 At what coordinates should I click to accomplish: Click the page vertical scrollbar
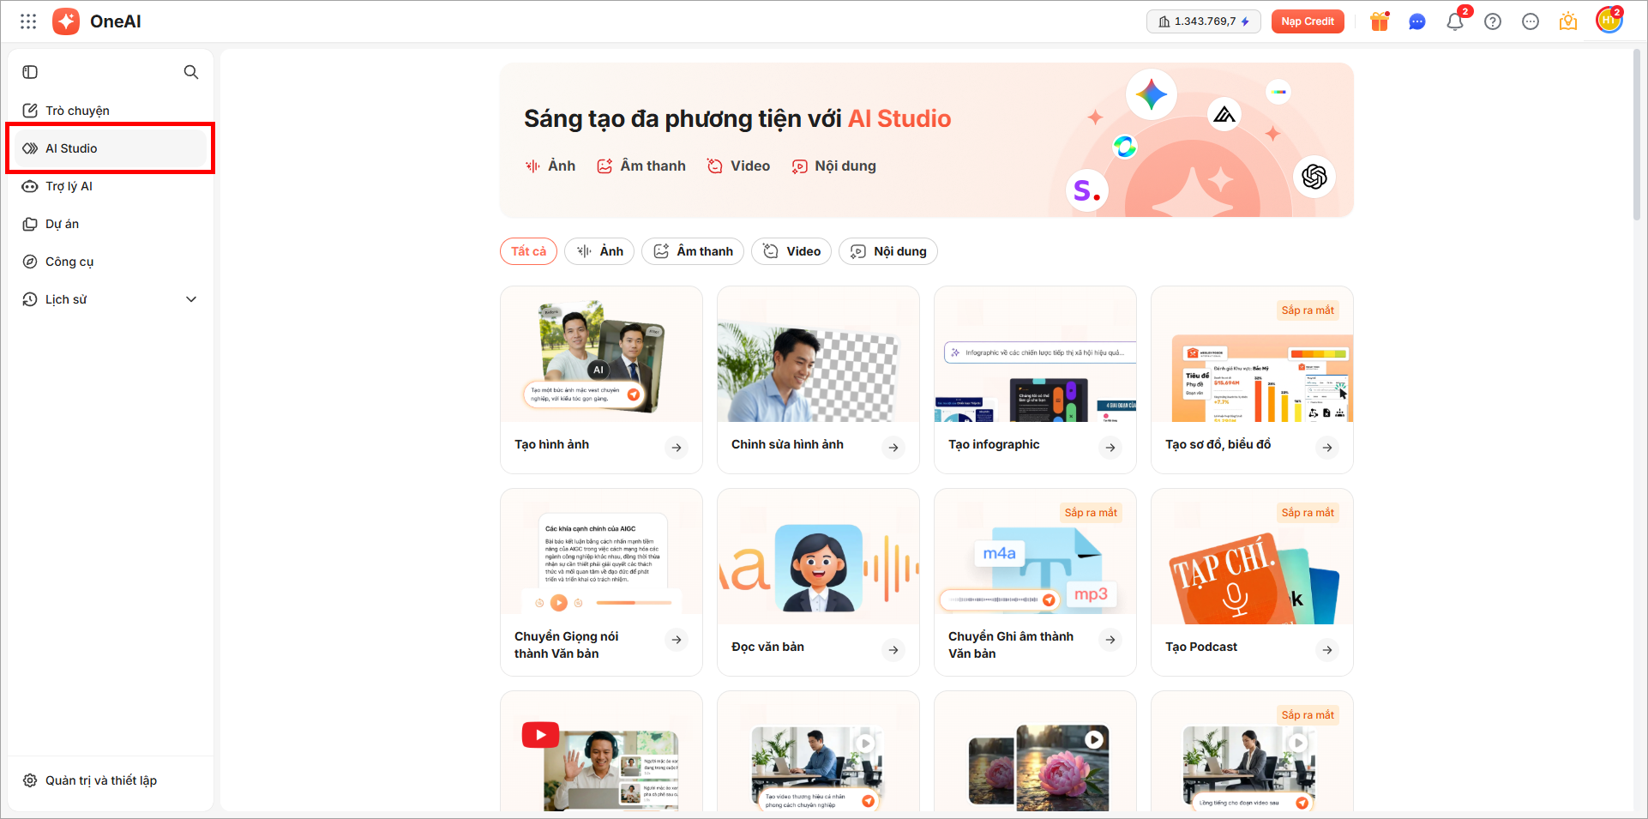[x=1636, y=135]
